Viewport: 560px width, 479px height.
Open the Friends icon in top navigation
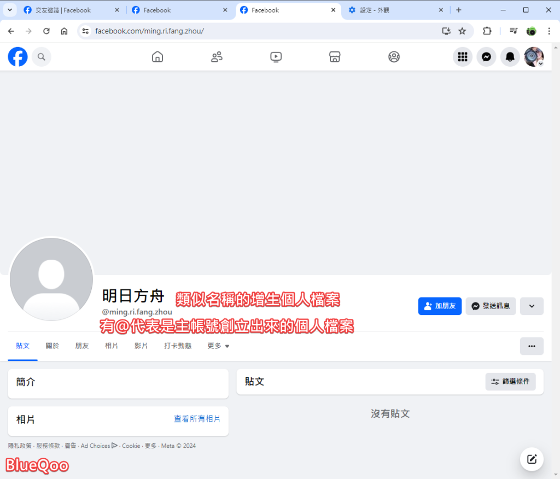pos(217,57)
